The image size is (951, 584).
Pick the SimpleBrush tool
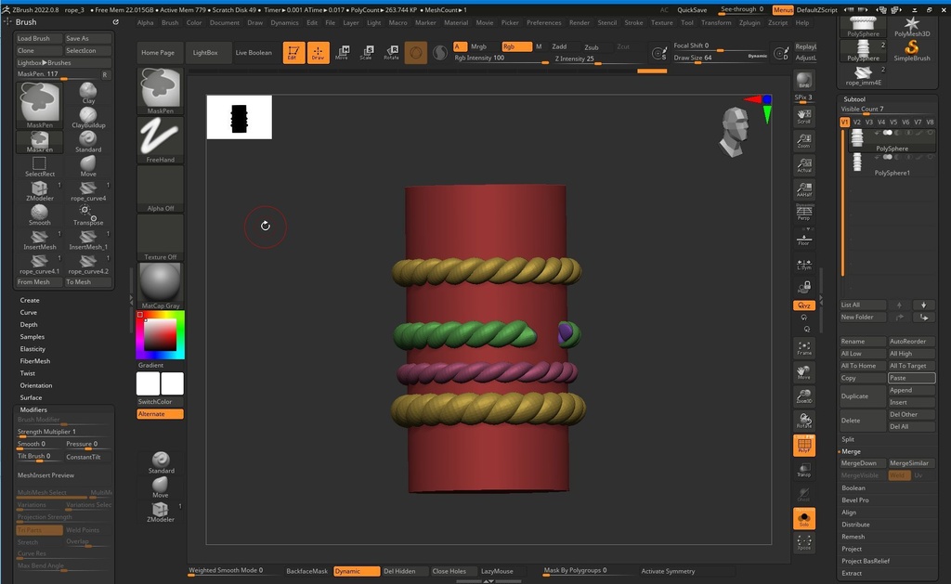click(912, 50)
